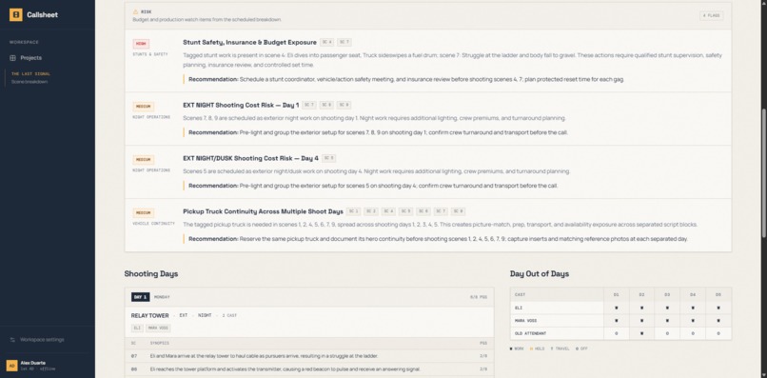Click SC 9 tag on Pickup Truck risk
This screenshot has width=767, height=378.
tap(458, 211)
